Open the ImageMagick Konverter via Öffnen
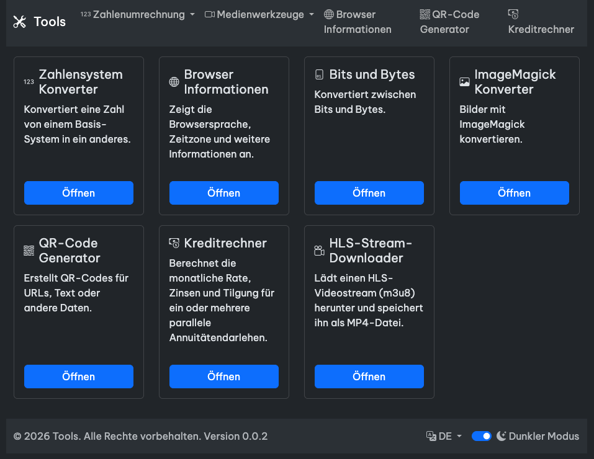 (515, 193)
